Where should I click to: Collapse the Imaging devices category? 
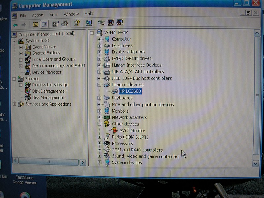point(99,85)
